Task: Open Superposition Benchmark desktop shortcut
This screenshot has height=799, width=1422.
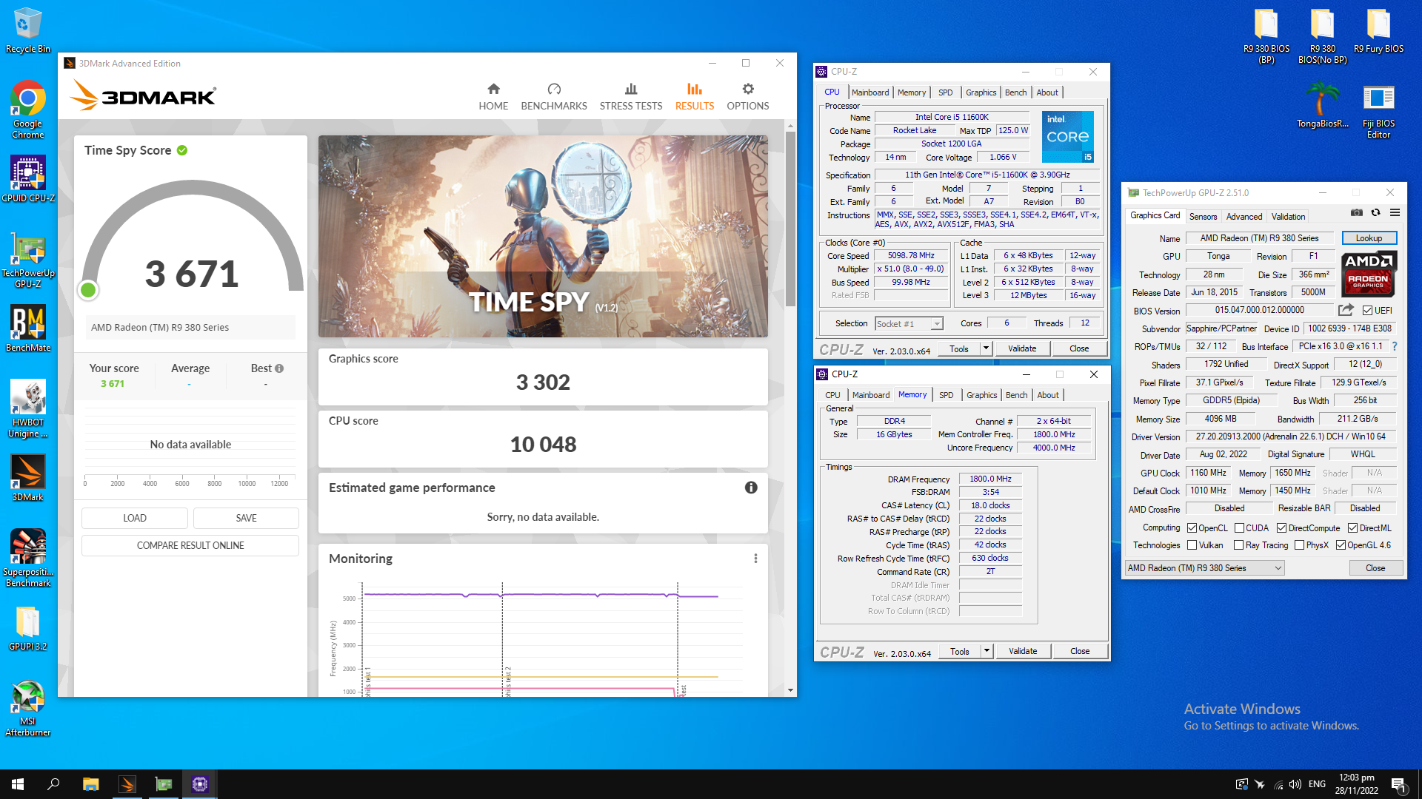Action: [x=27, y=558]
